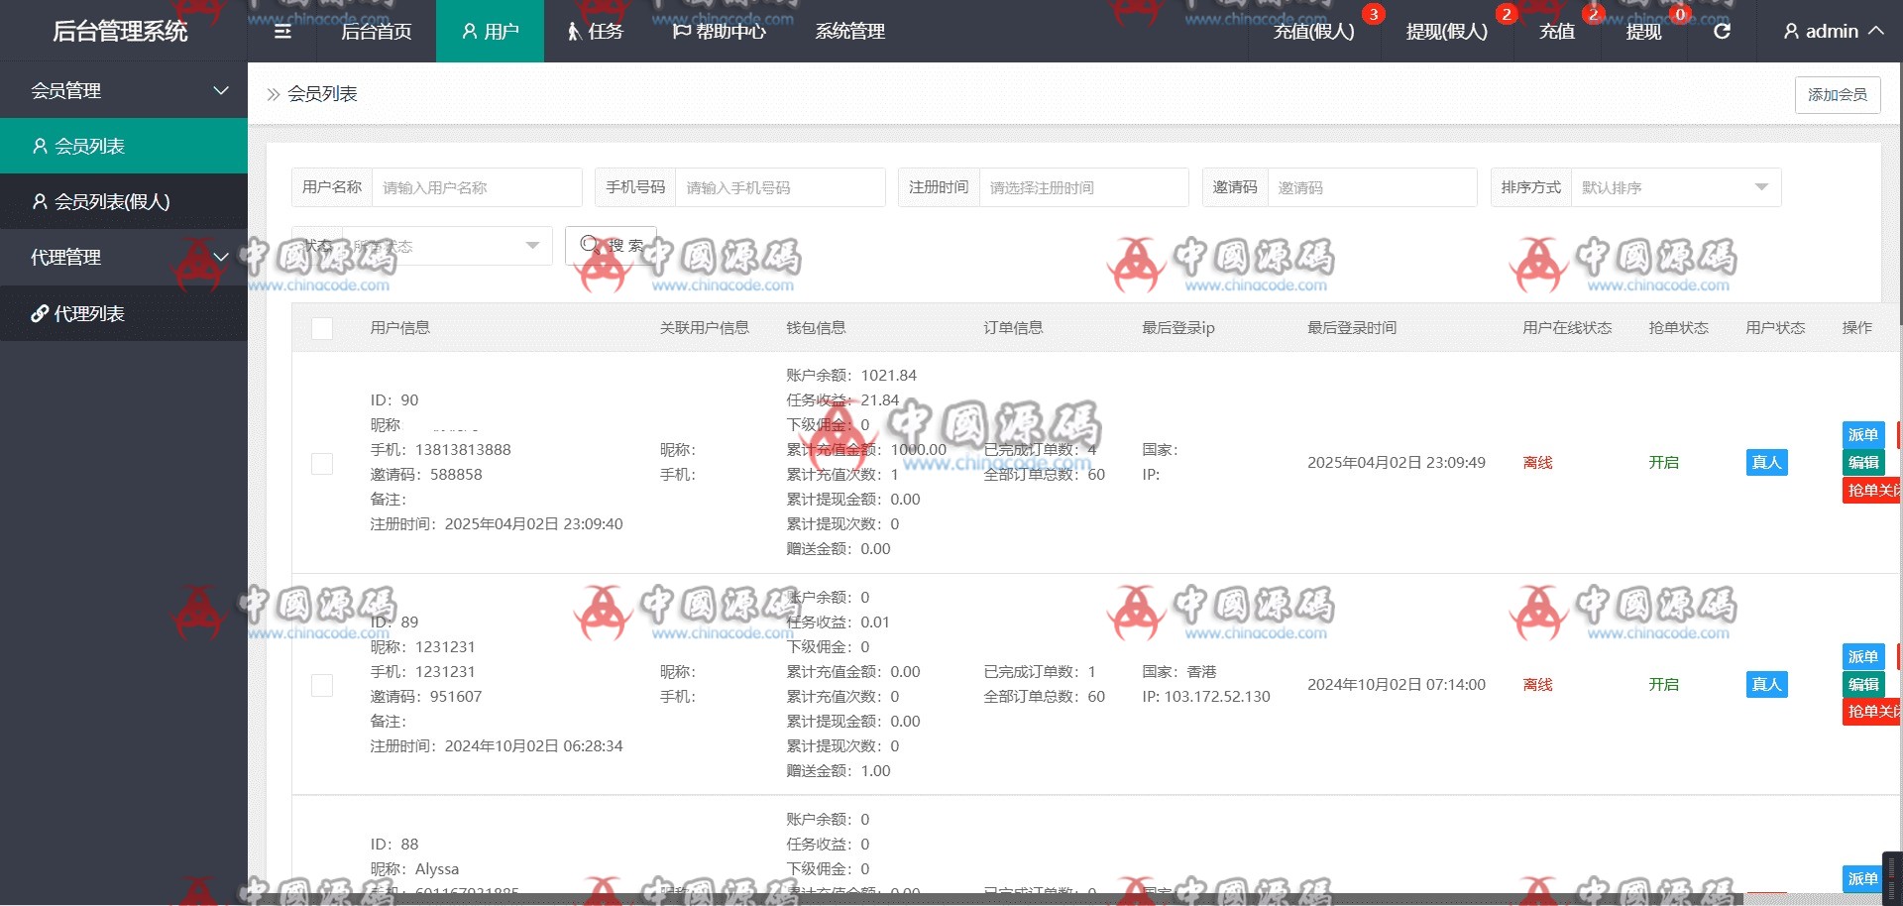1903x906 pixels.
Task: Click 编辑 button for user ID 90
Action: [x=1862, y=462]
